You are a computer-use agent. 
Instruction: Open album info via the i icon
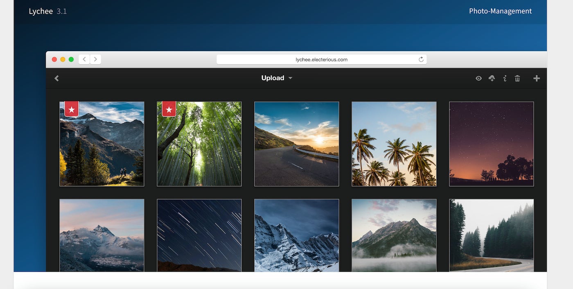point(505,78)
